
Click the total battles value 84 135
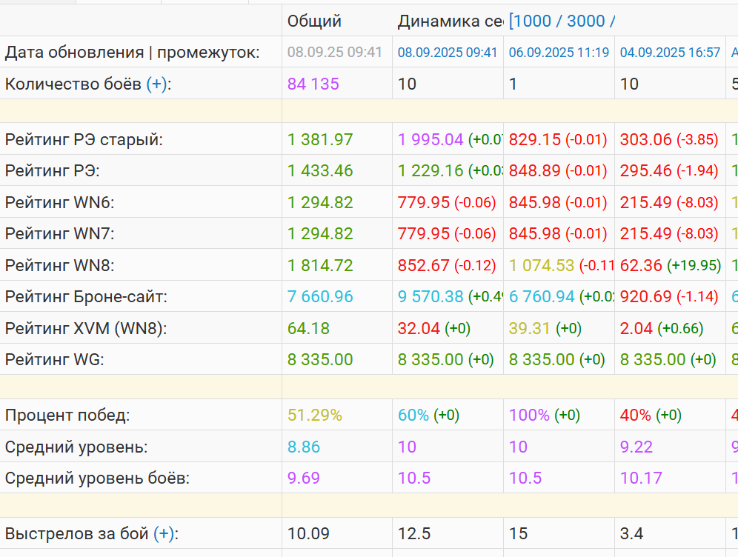click(x=313, y=84)
